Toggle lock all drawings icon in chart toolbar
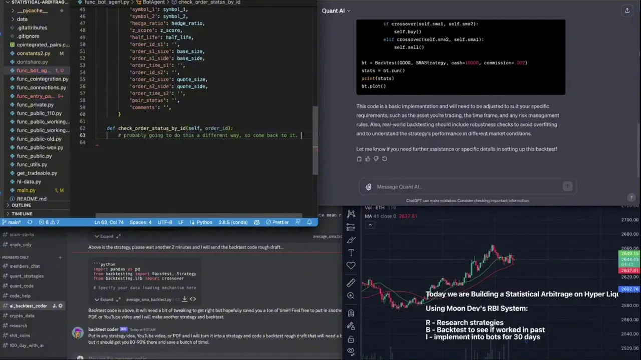641x360 pixels. pyautogui.click(x=351, y=339)
